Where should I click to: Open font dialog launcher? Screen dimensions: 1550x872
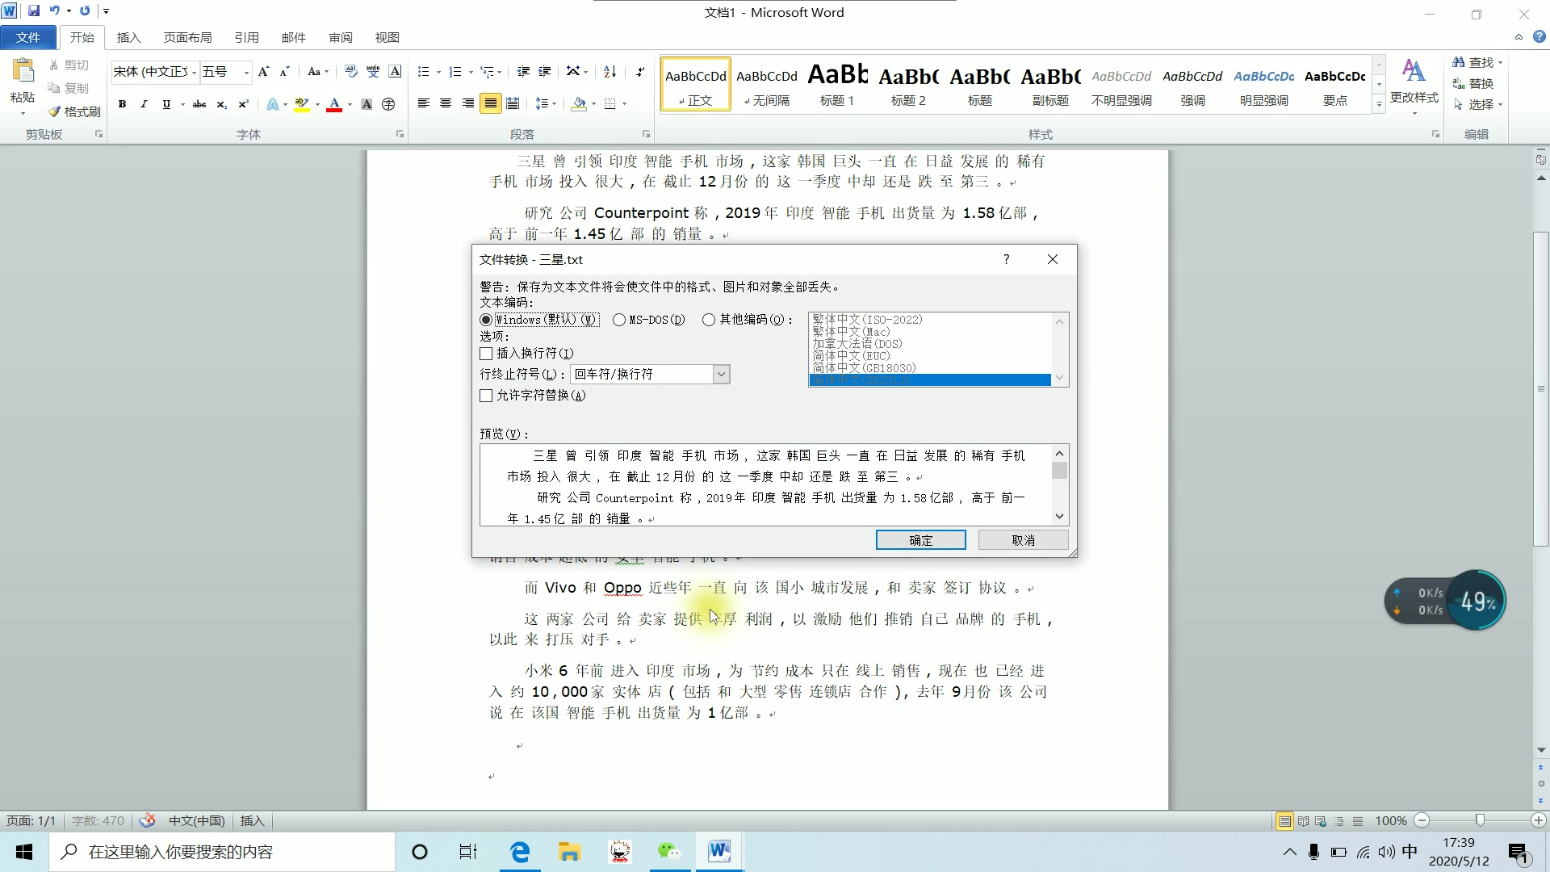(x=400, y=134)
